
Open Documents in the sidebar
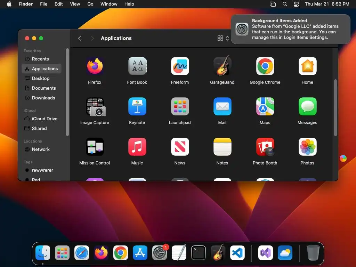tap(41, 88)
